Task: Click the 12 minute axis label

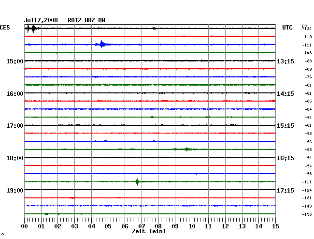Action: coord(225,226)
